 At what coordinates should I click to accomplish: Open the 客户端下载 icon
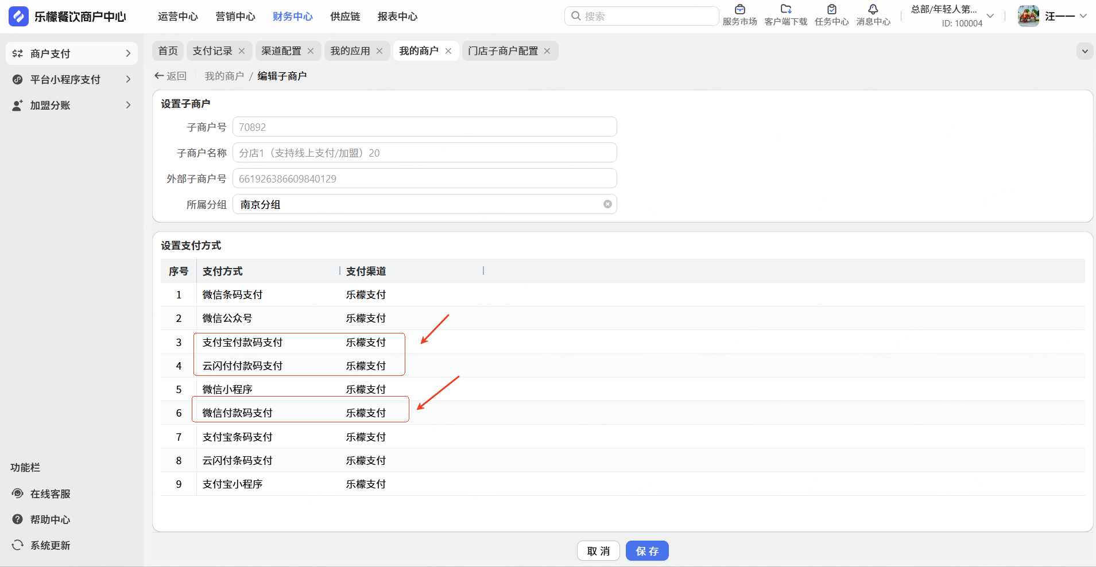point(786,9)
